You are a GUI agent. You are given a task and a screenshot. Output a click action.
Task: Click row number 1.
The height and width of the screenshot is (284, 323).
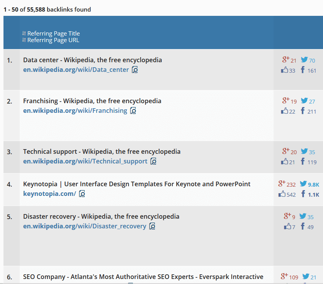[9, 60]
